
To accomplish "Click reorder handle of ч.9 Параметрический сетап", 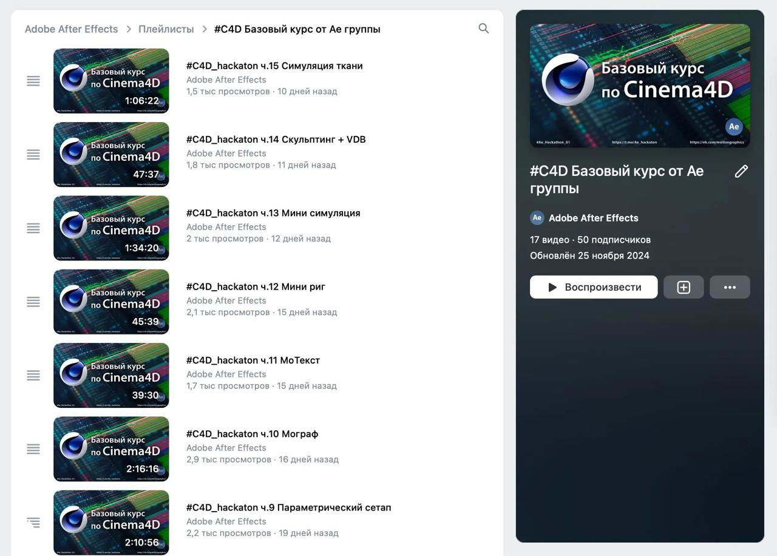I will tap(33, 522).
